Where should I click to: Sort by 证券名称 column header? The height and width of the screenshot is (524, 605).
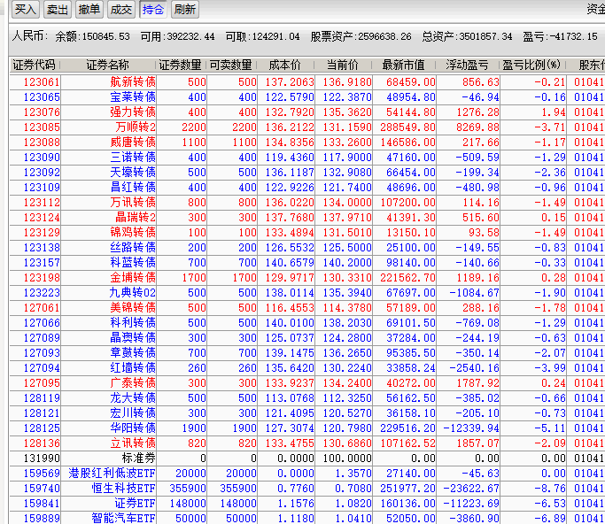pyautogui.click(x=107, y=65)
